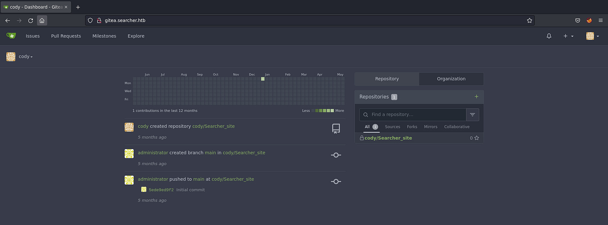Select the All repositories filter
The height and width of the screenshot is (225, 608).
(x=371, y=127)
